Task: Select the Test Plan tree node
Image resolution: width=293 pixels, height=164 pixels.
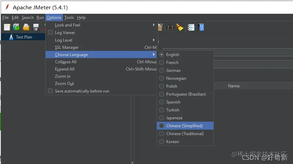Action: coord(23,37)
